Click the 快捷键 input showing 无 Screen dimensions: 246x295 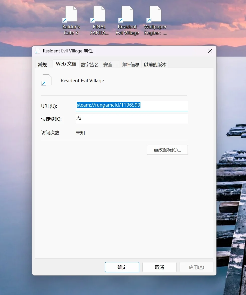[132, 119]
